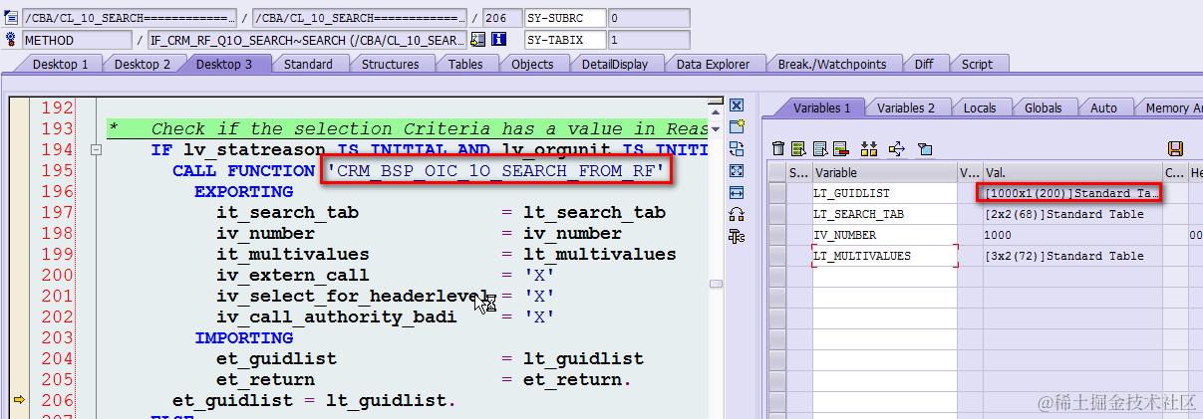This screenshot has width=1203, height=419.
Task: Select the row selector for the LT_GUIDLIST row
Action: coord(776,193)
